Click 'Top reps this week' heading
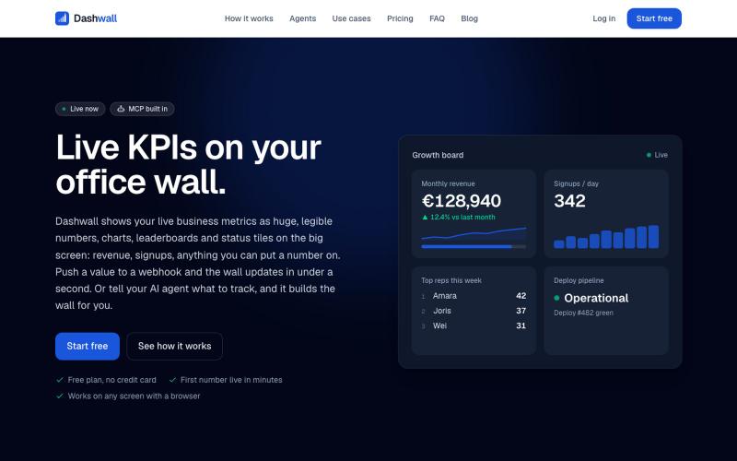 (451, 280)
